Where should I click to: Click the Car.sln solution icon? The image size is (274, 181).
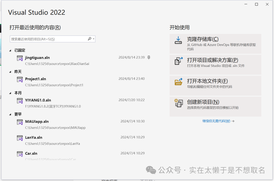(x=20, y=154)
